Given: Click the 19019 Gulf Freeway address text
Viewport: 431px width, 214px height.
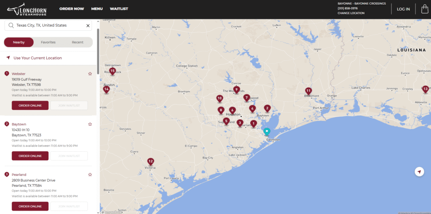Looking at the screenshot, I should 27,80.
